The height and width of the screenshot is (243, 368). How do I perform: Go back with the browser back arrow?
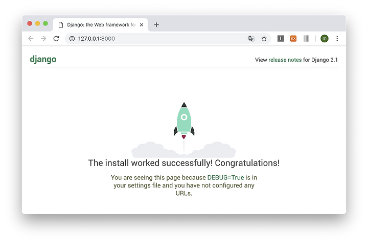tap(31, 39)
